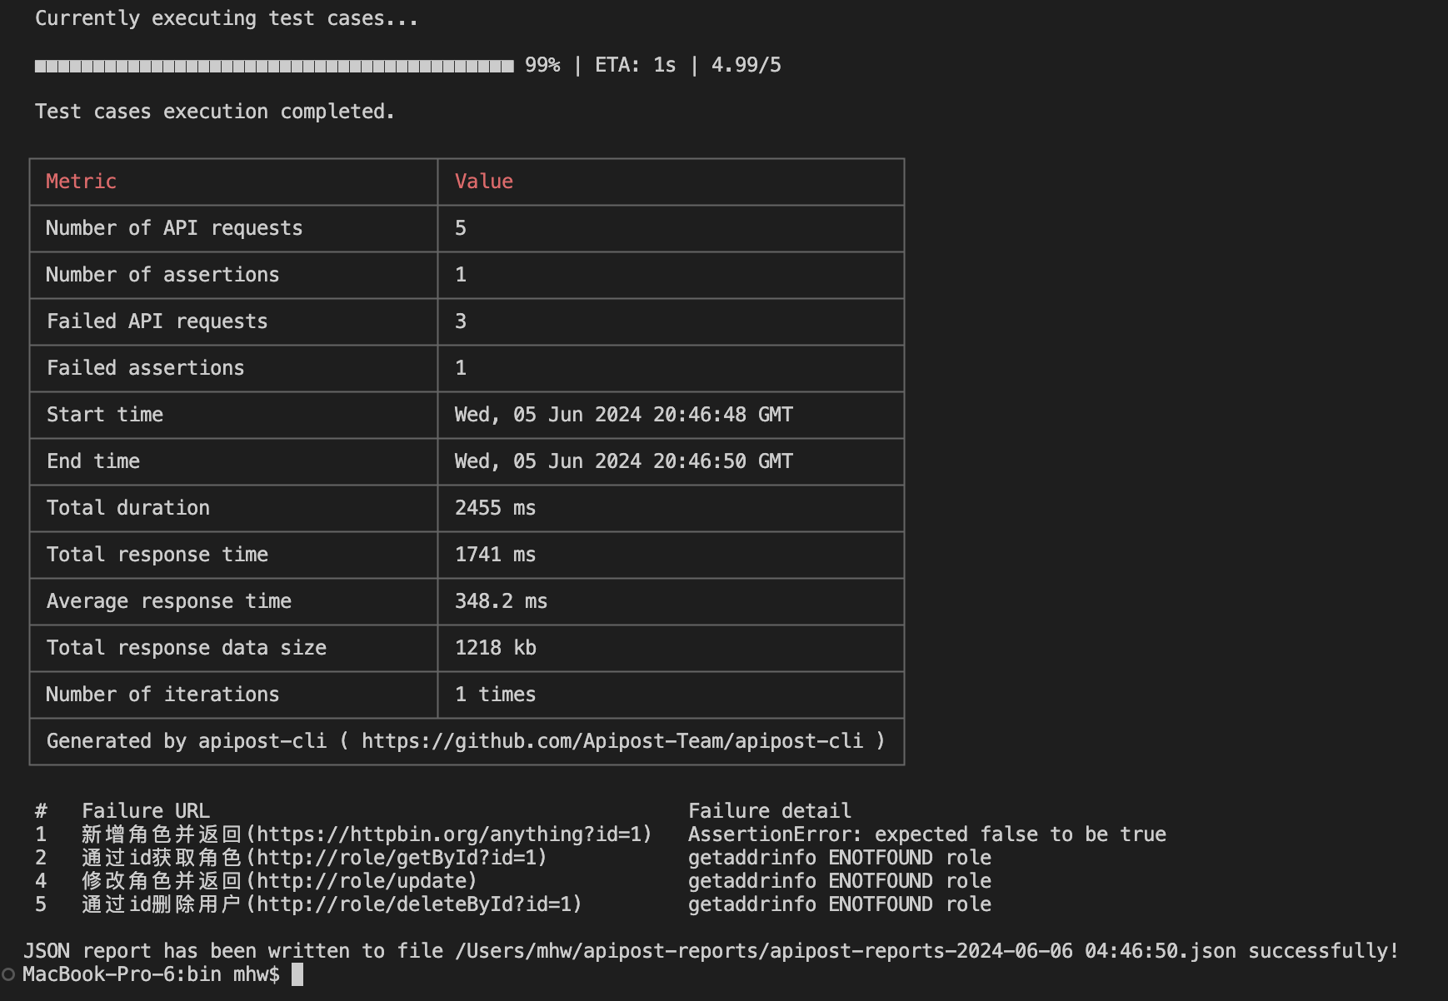Screen dimensions: 1448x1001
Task: Click the '1 times' value
Action: (495, 695)
